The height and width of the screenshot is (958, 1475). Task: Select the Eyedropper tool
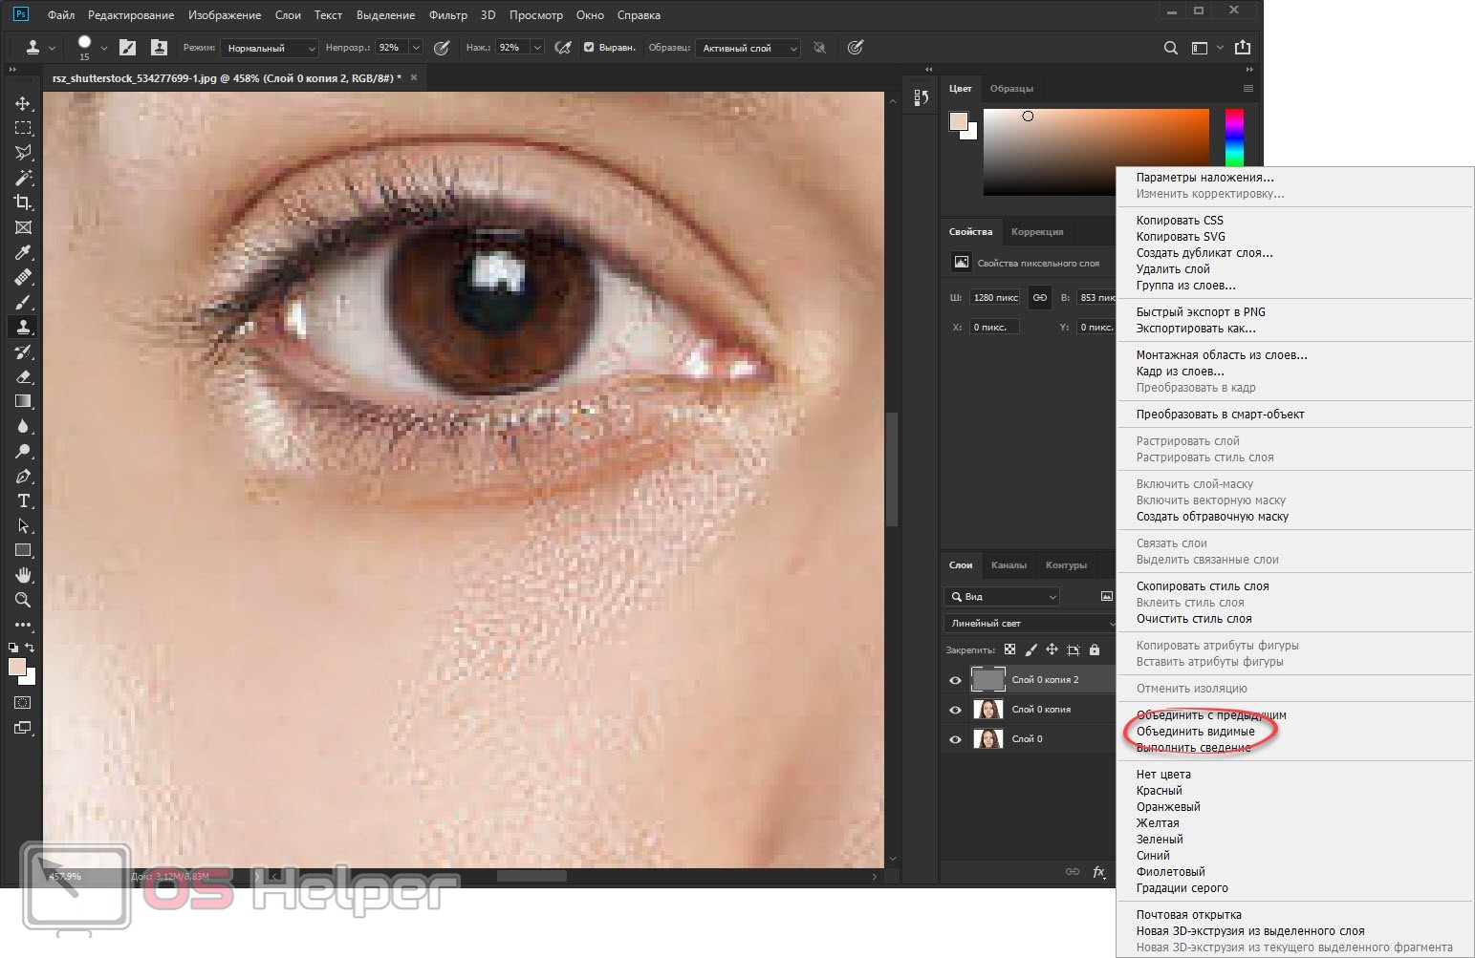tap(23, 252)
